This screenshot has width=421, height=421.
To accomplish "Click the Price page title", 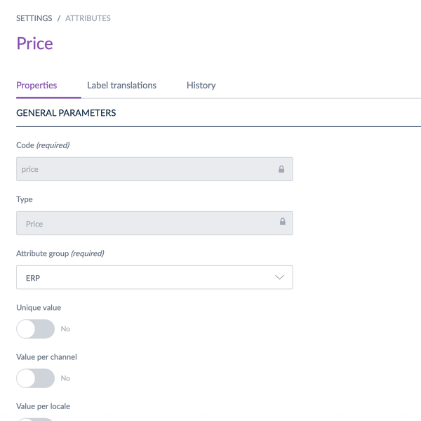I will (x=34, y=44).
